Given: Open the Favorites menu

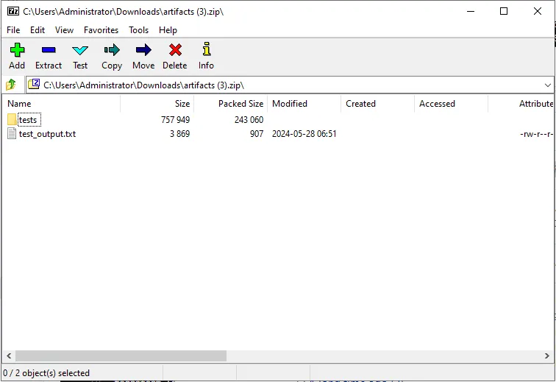Looking at the screenshot, I should tap(101, 30).
